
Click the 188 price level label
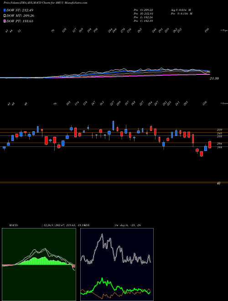pyautogui.click(x=219, y=147)
